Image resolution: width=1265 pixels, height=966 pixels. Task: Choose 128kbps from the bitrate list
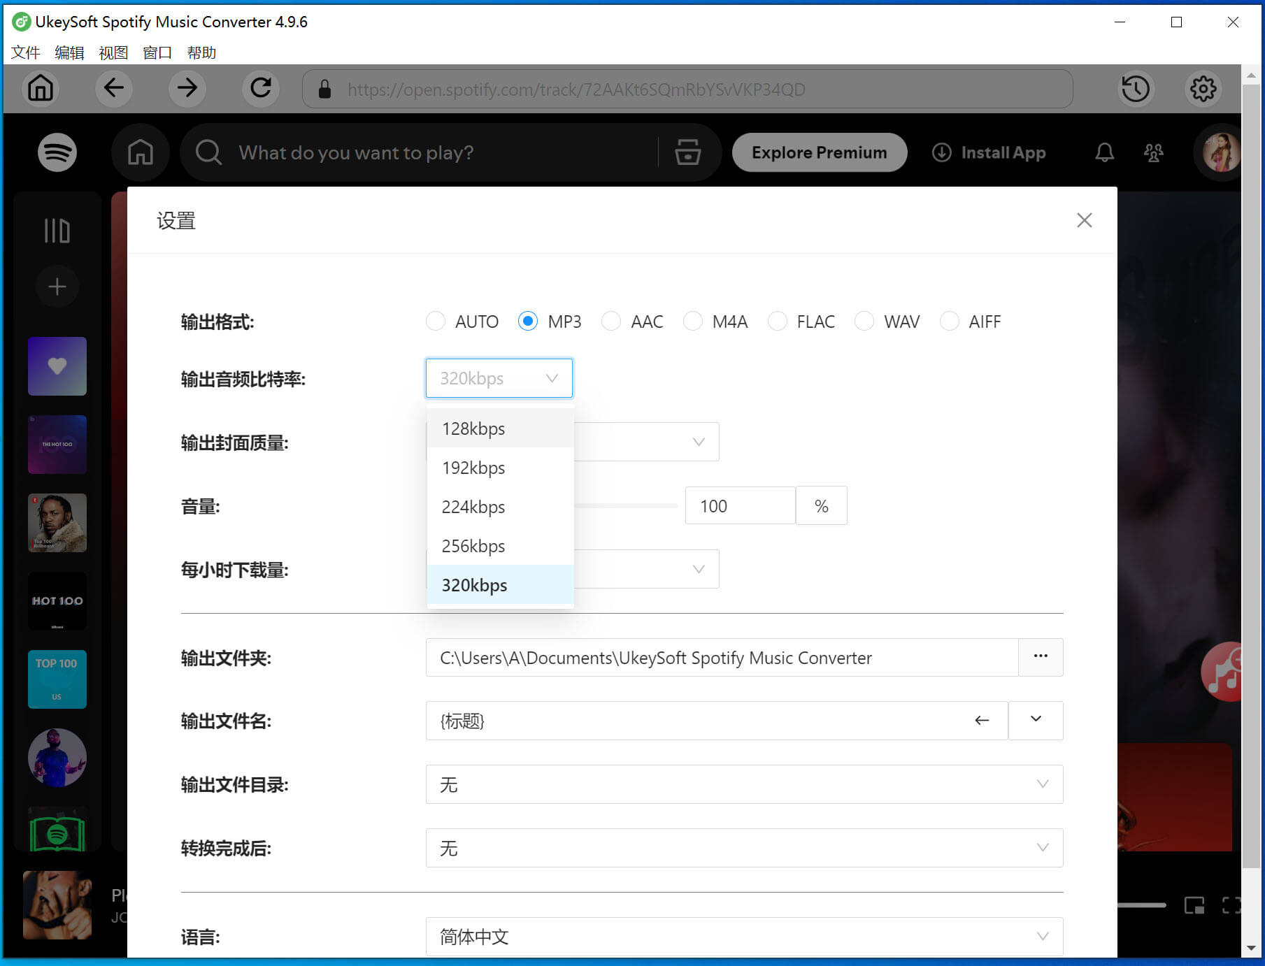point(501,428)
